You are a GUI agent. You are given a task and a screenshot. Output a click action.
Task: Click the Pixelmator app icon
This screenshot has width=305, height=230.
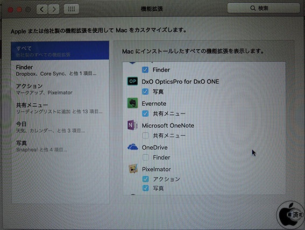click(x=133, y=169)
